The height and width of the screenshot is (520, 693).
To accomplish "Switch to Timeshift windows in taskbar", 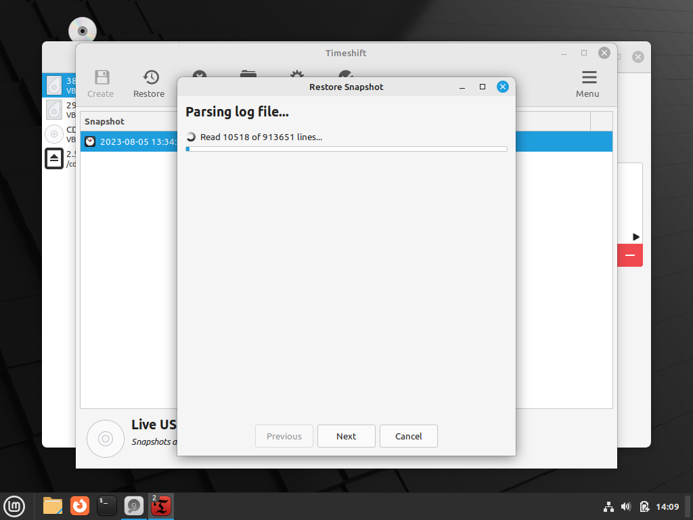I will (x=161, y=506).
